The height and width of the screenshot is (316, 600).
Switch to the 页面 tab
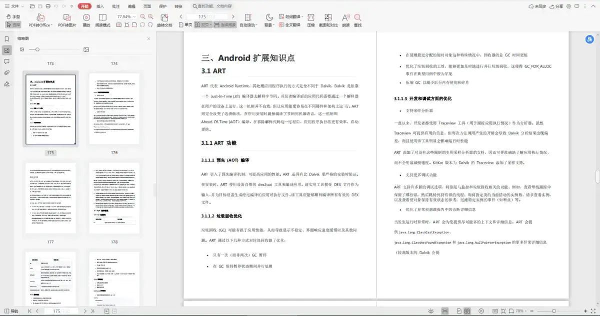[147, 6]
